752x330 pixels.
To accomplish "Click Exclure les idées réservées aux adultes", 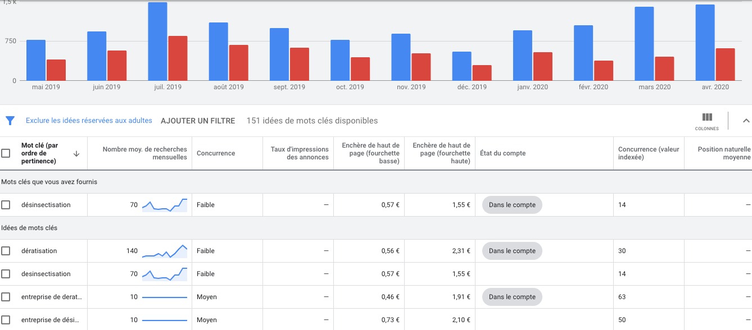I will (89, 121).
